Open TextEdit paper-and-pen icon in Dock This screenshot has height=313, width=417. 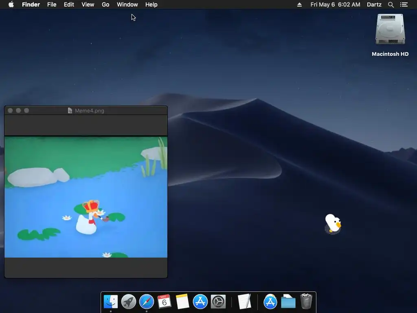[245, 302]
